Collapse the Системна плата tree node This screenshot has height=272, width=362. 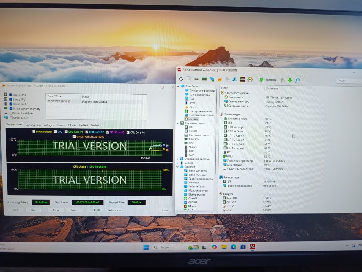click(x=178, y=123)
